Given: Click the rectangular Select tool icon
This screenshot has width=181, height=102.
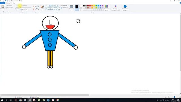Looking at the screenshot, I should pyautogui.click(x=18, y=6).
